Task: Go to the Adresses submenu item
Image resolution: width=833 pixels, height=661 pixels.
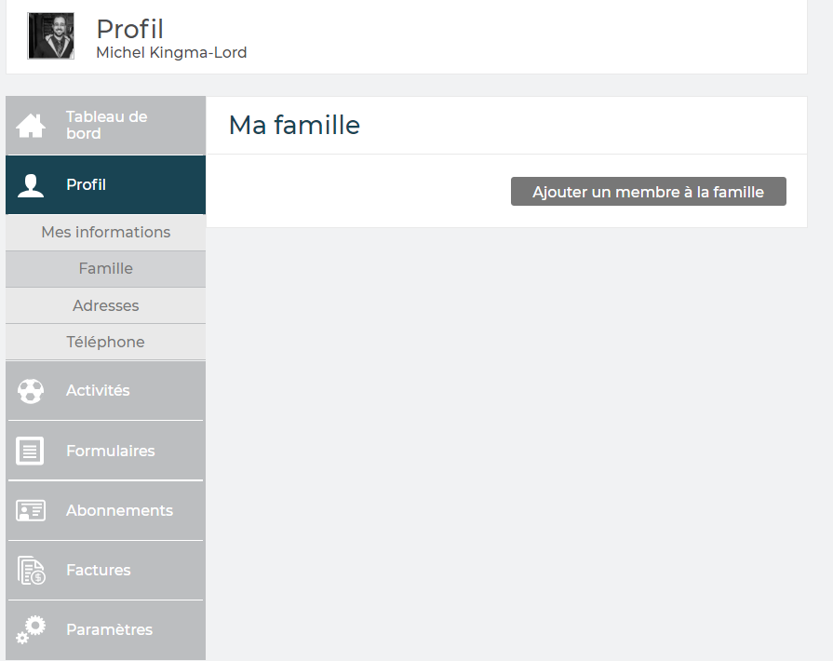Action: (x=105, y=305)
